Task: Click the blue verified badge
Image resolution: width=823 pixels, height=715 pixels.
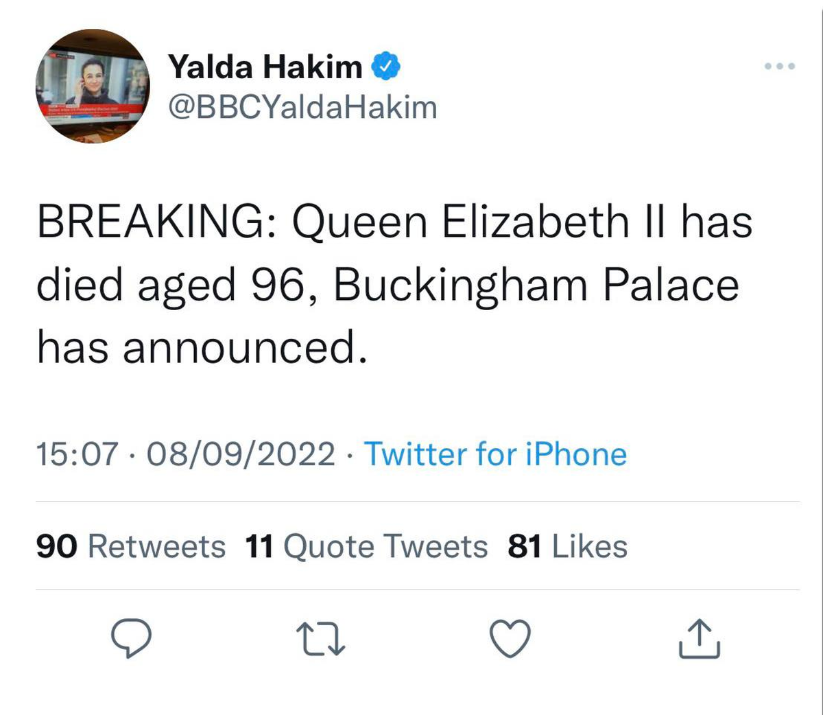Action: click(387, 65)
